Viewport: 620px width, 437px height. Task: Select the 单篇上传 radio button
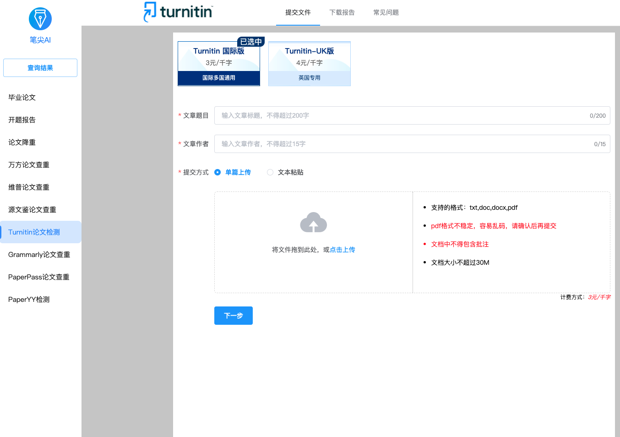click(218, 172)
